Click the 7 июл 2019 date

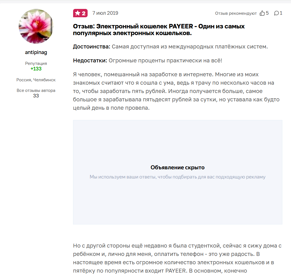pos(105,13)
